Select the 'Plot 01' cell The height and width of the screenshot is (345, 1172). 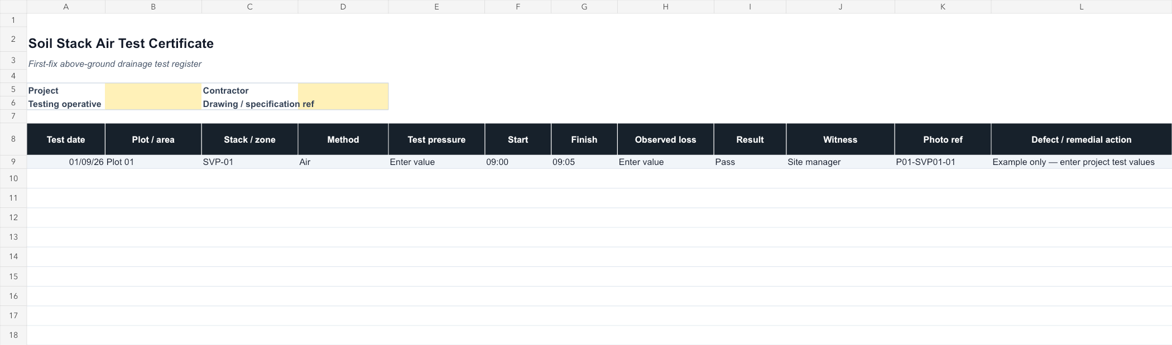pyautogui.click(x=153, y=162)
